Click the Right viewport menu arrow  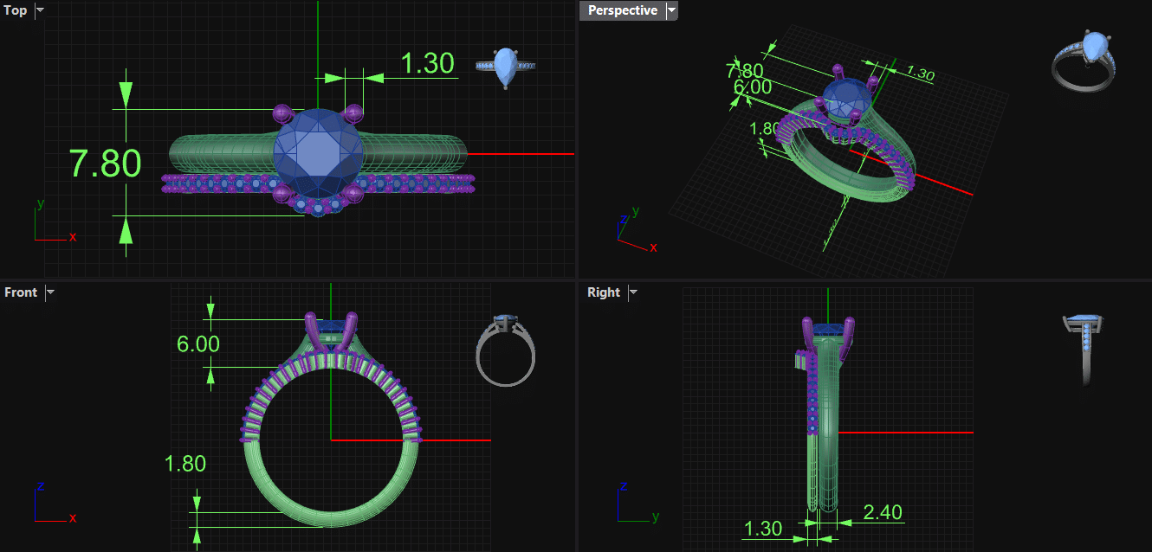tap(633, 292)
